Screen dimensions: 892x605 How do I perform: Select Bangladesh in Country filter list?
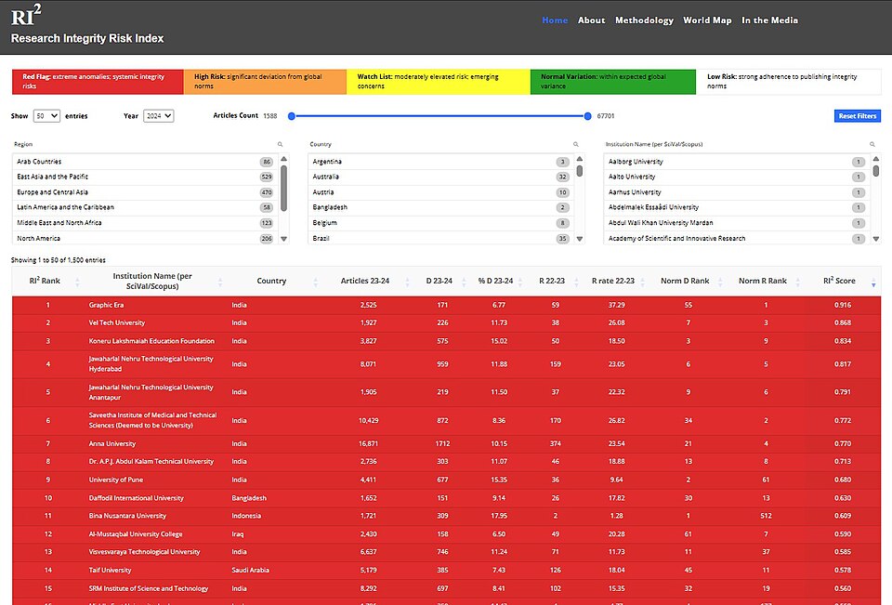[440, 208]
